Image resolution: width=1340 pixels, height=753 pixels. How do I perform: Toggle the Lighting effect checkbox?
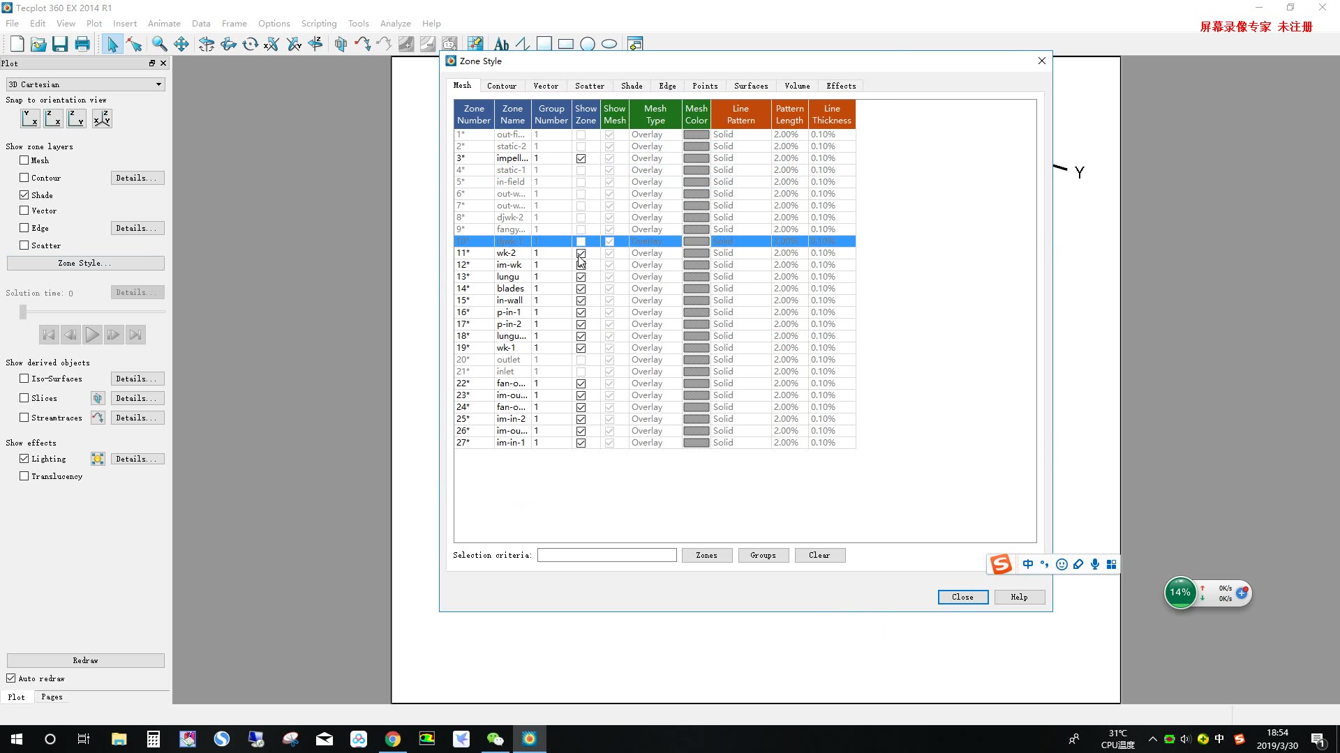point(24,459)
